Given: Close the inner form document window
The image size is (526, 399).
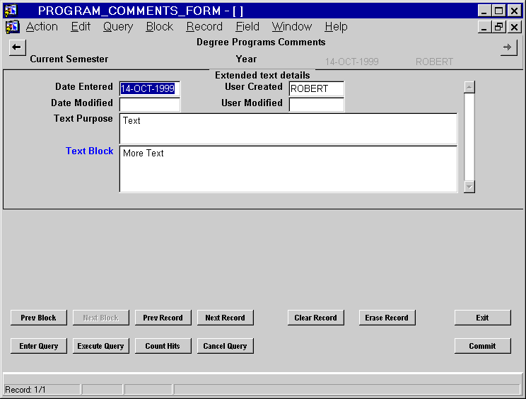Looking at the screenshot, I should [x=514, y=27].
